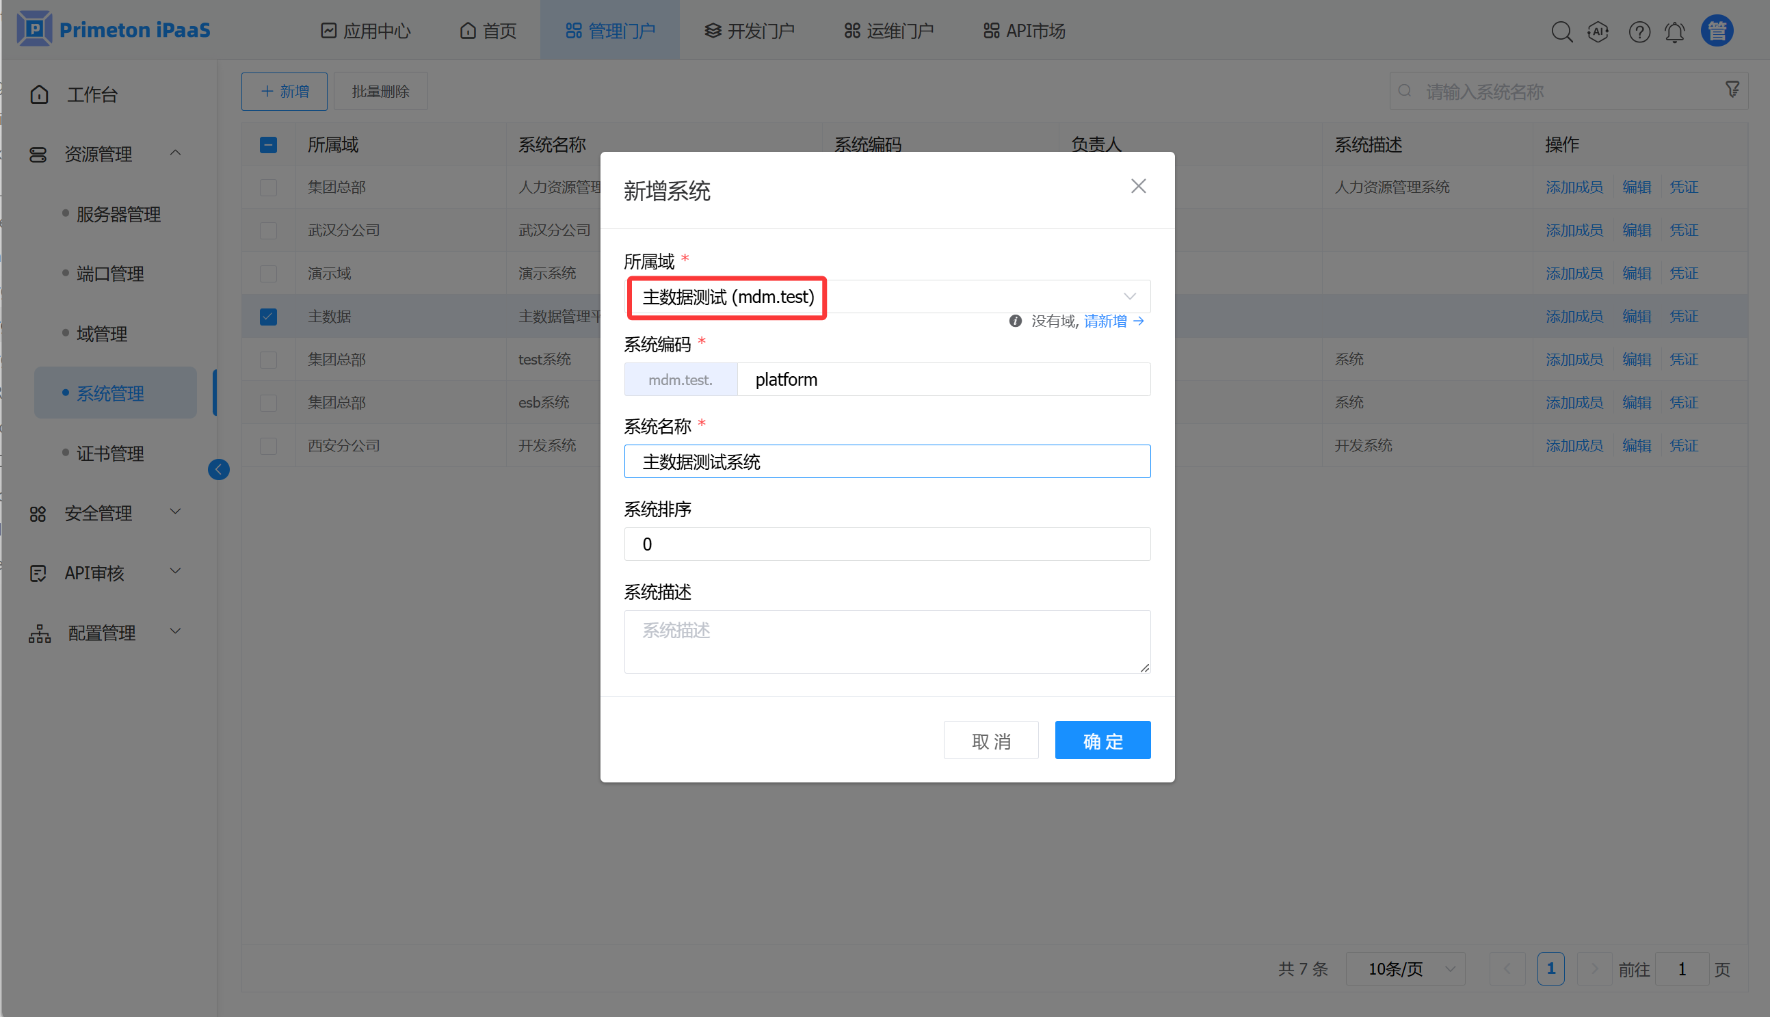Open the 所属域 dropdown
The height and width of the screenshot is (1017, 1770).
coord(887,297)
